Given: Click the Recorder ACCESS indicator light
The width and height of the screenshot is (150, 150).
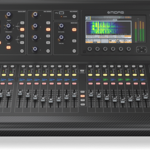Looking at the screenshot, I should point(61,17).
